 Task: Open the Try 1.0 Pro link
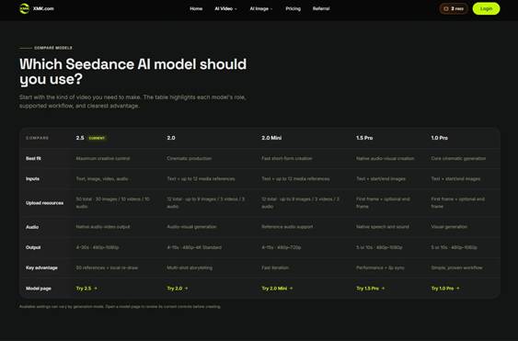[445, 289]
